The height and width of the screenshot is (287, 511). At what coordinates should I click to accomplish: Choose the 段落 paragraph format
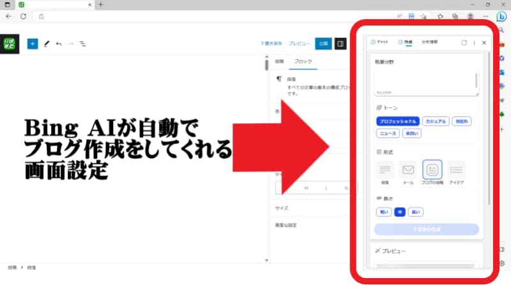[385, 173]
